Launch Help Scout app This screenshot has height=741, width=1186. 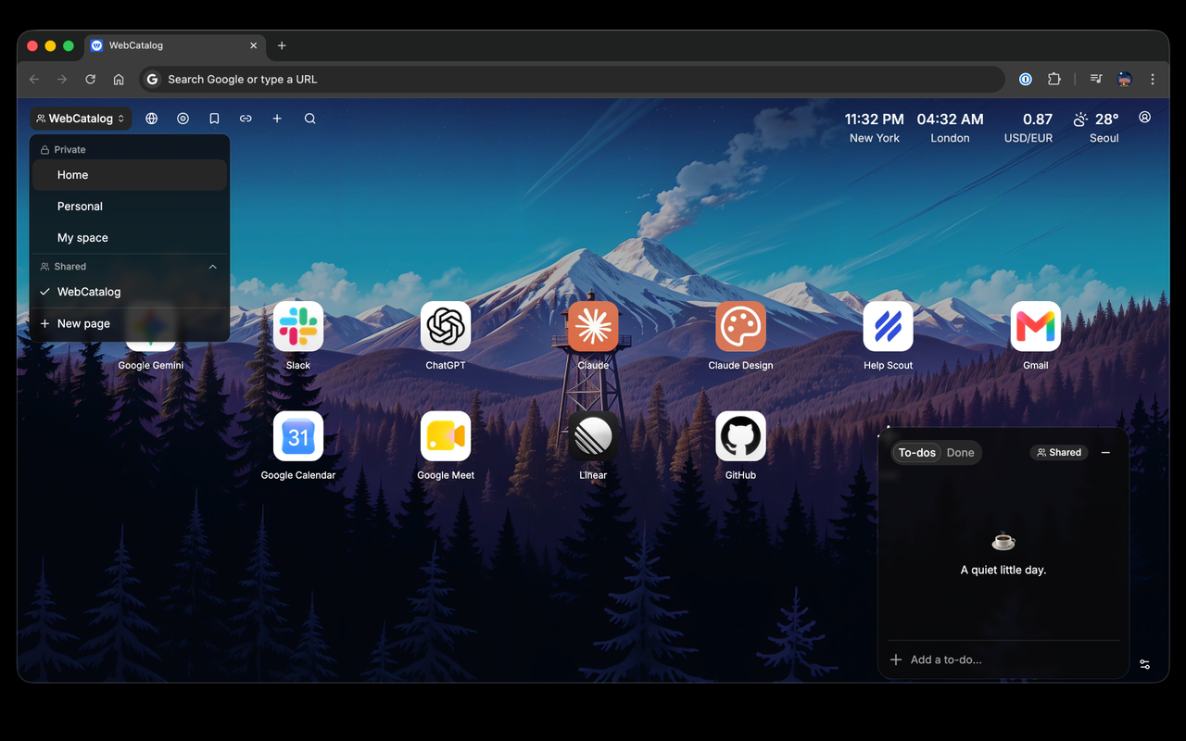[888, 326]
